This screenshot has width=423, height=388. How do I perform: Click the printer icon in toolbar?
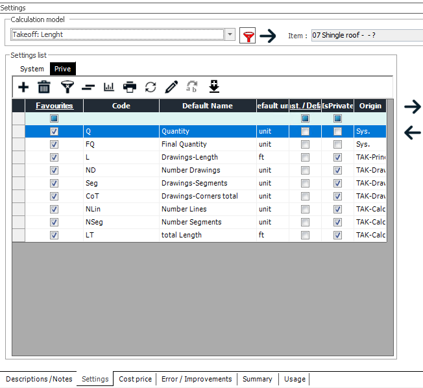click(130, 87)
